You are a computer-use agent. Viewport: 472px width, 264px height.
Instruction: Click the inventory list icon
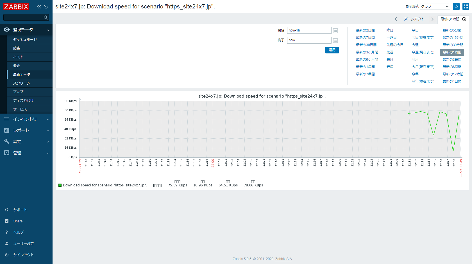click(7, 119)
